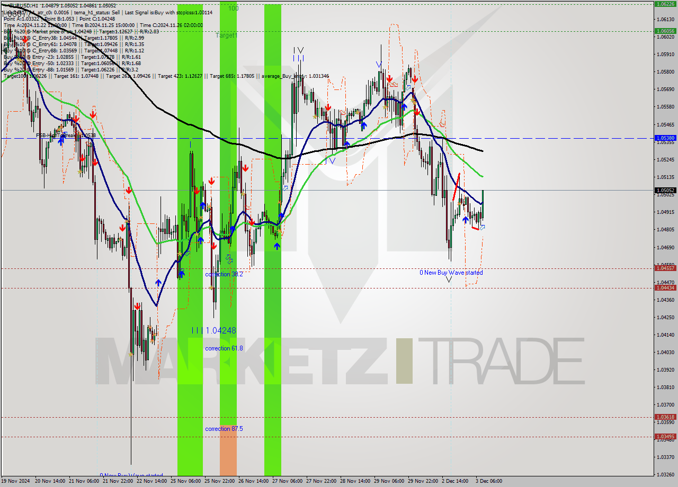Click the '21 Nov 22:00' time axis label

point(118,481)
